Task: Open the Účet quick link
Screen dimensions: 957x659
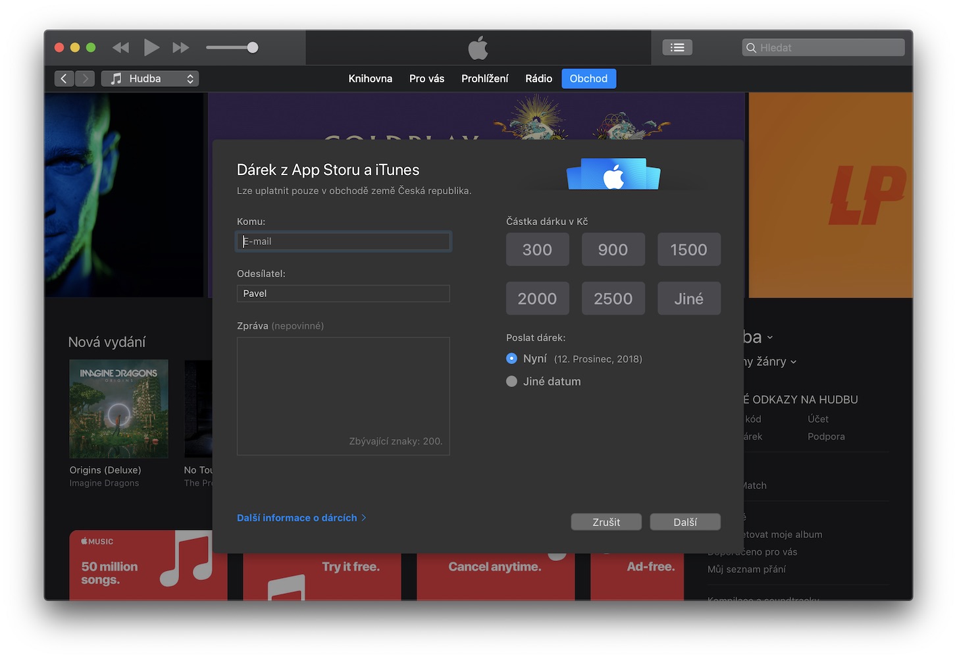Action: click(x=817, y=419)
